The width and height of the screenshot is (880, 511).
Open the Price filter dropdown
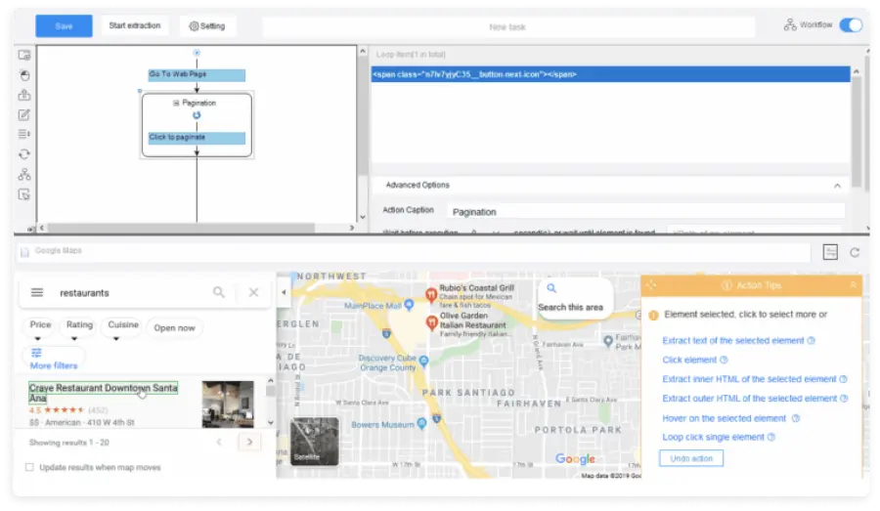tap(39, 327)
